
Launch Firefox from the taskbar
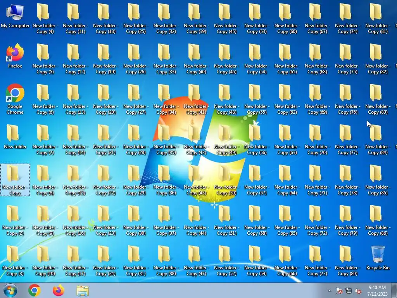click(58, 290)
